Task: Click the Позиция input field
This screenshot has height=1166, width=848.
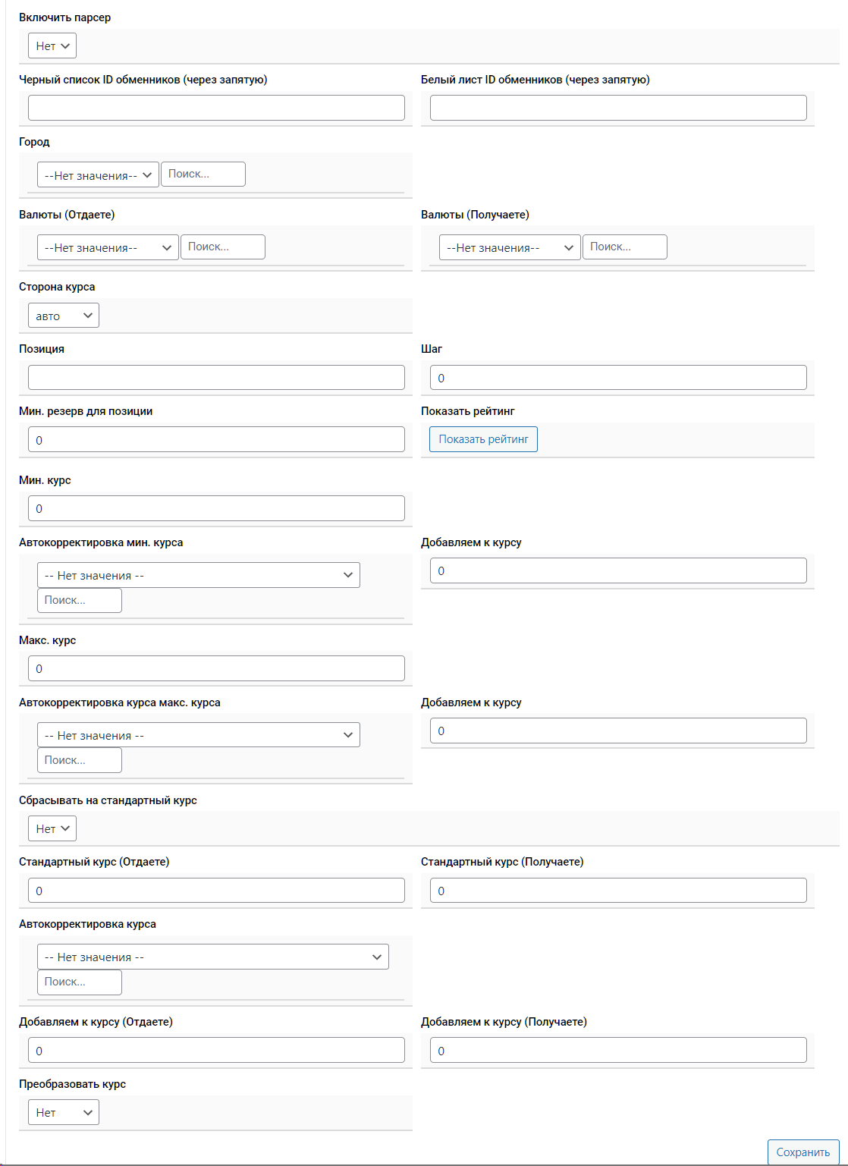Action: pos(216,378)
